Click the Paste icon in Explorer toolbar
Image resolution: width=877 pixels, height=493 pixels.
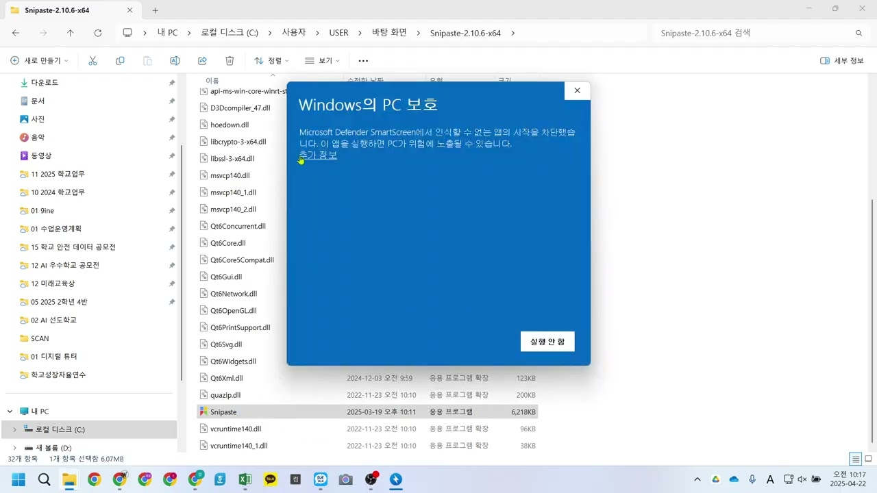(x=147, y=61)
